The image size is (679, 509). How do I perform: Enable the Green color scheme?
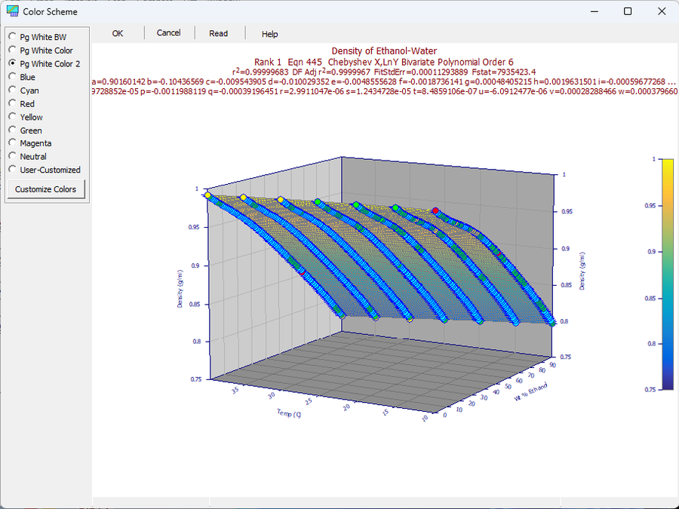click(26, 130)
